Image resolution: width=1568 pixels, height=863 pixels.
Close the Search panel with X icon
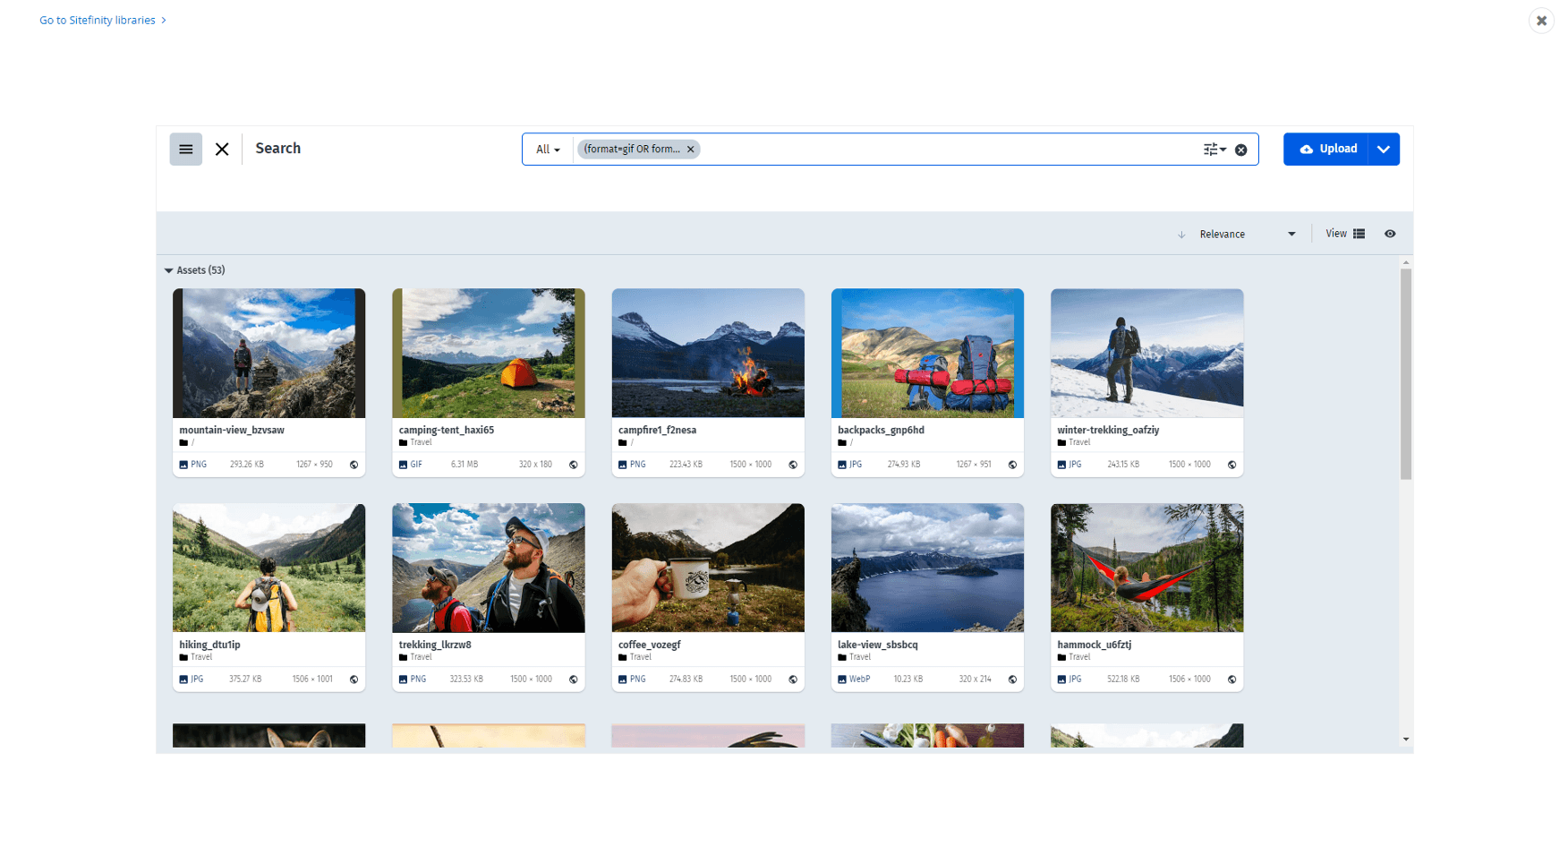point(222,150)
